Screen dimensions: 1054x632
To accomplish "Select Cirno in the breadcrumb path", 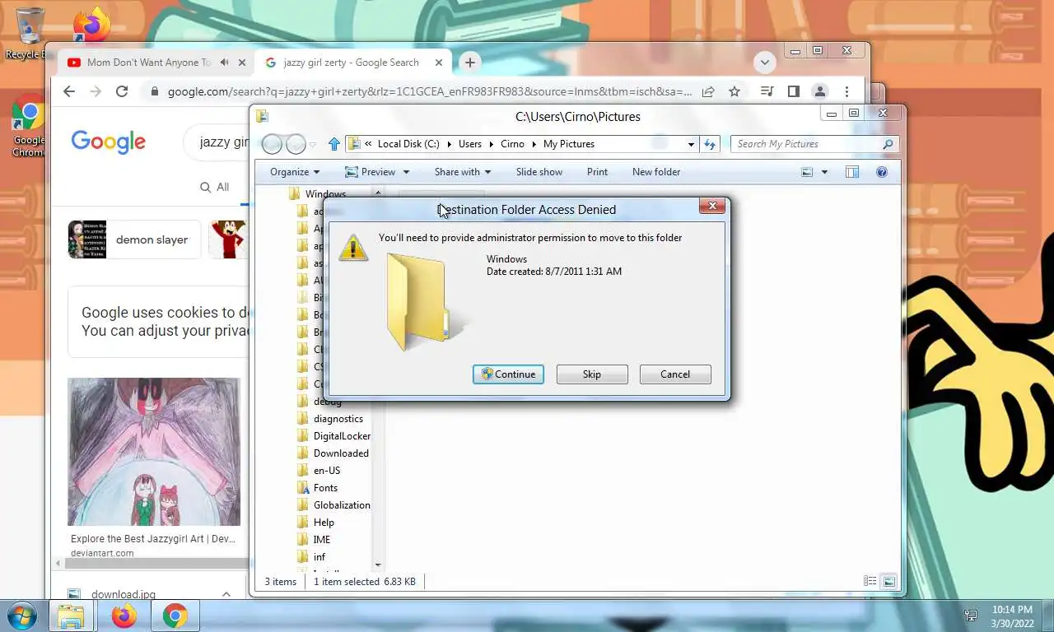I will click(512, 144).
